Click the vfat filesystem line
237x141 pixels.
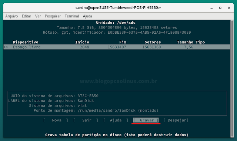58,105
